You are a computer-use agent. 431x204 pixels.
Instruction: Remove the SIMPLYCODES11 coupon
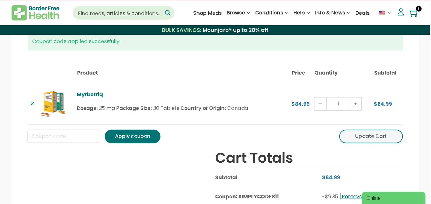[351, 197]
